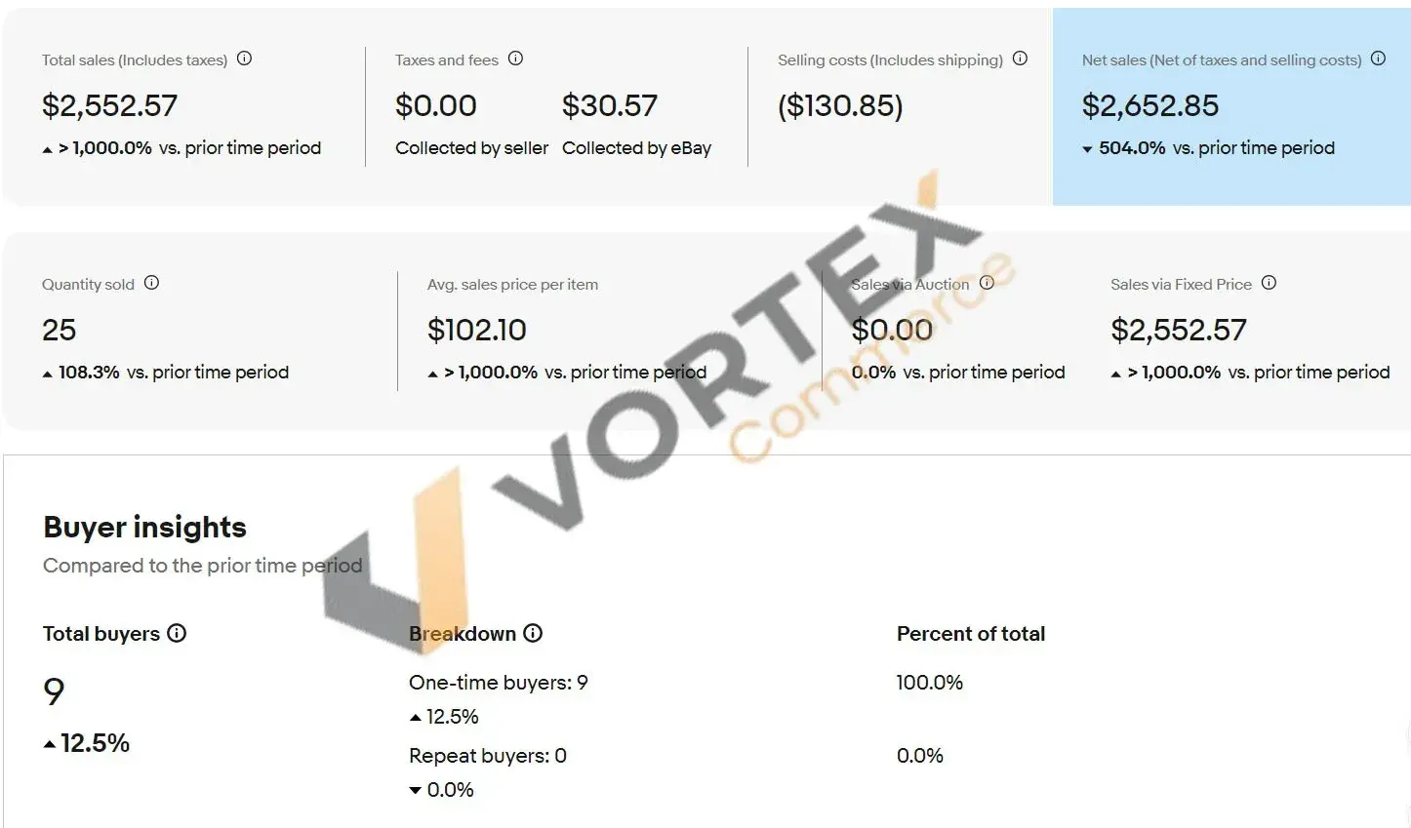Click the Total sales (Includes taxes) label
Screen dimensions: 1411x828
click(135, 60)
